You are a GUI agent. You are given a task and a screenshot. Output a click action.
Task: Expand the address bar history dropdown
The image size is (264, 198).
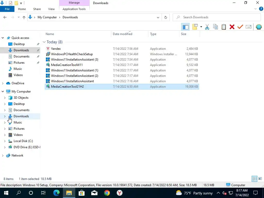click(158, 17)
